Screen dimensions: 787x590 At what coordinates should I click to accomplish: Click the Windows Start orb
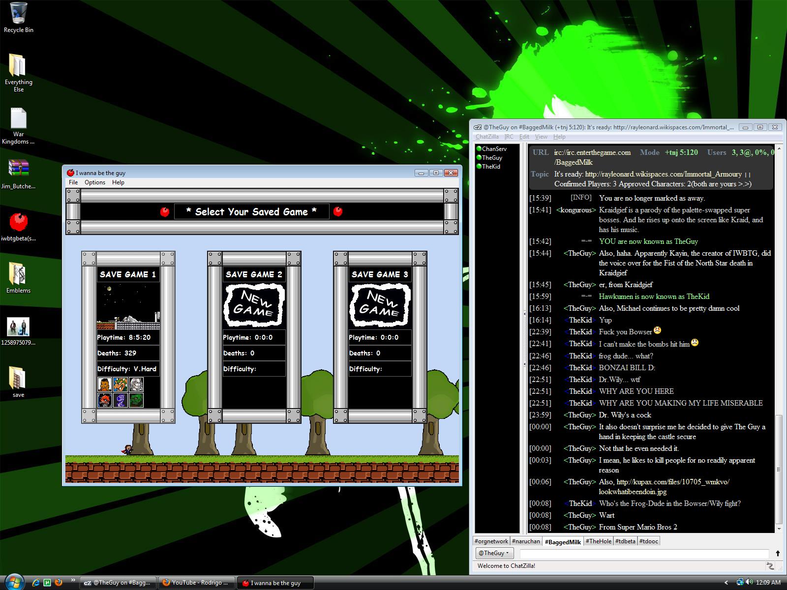tap(13, 582)
